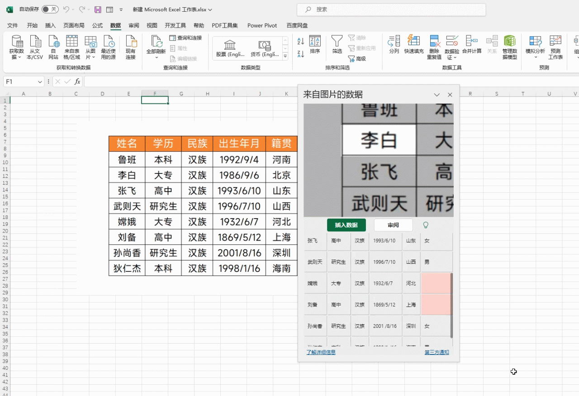Expand the Name Box dropdown
The image size is (579, 396).
[40, 82]
